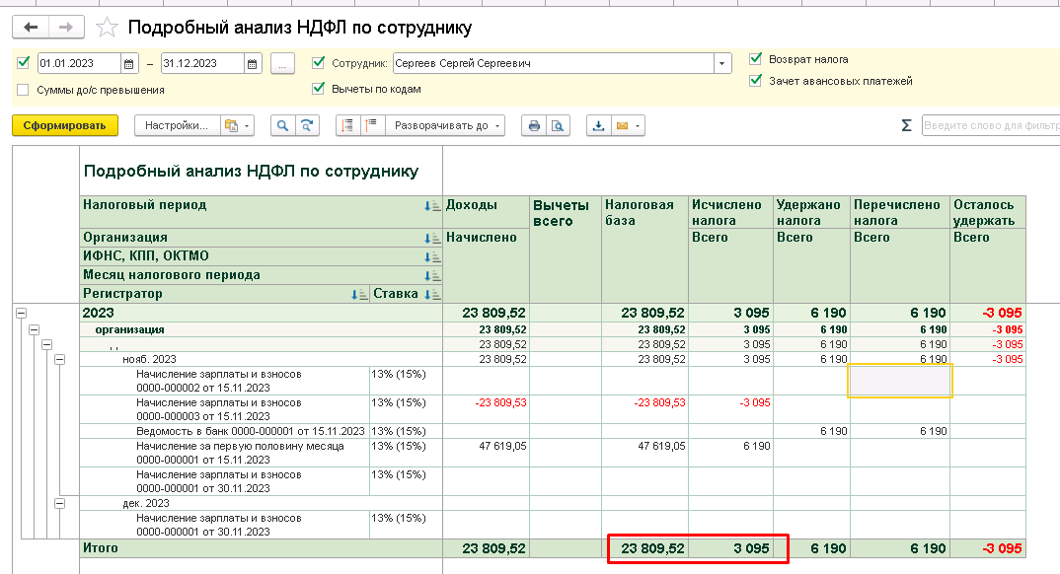Screen dimensions: 1060x574
Task: Generate the report with 'Сформировать'
Action: [x=65, y=125]
